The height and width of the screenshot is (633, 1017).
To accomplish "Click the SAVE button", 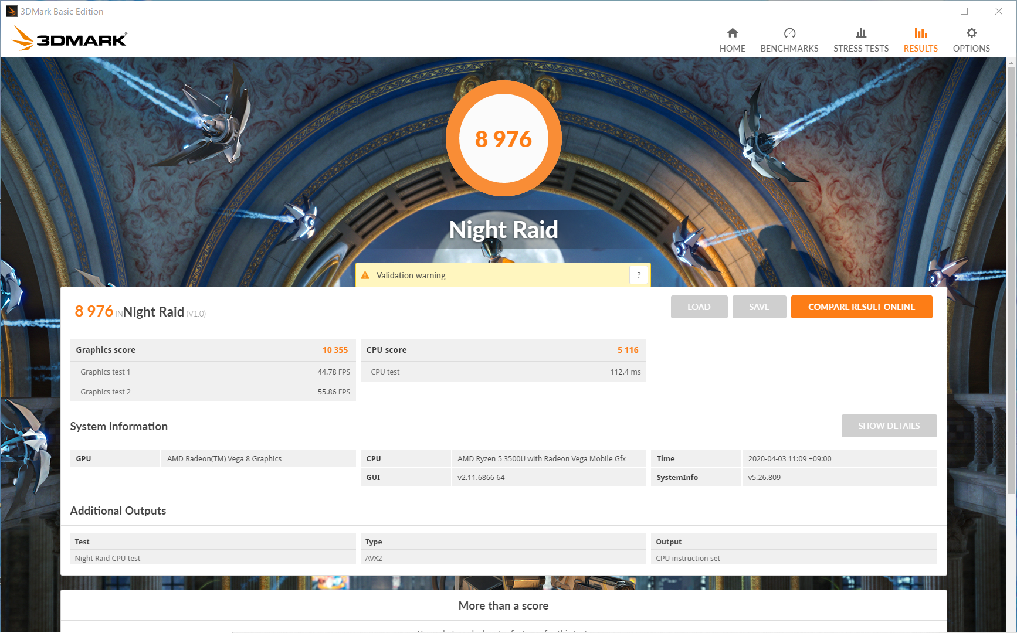I will click(760, 307).
